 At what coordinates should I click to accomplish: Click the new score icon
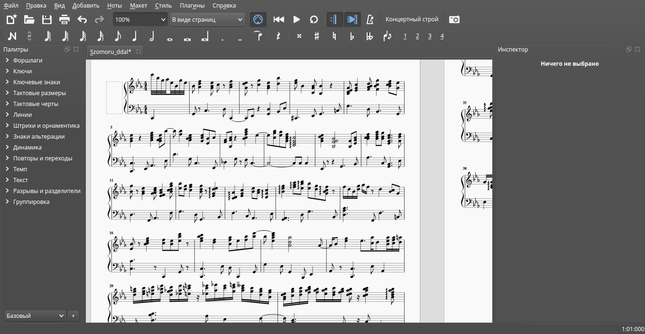pyautogui.click(x=12, y=19)
